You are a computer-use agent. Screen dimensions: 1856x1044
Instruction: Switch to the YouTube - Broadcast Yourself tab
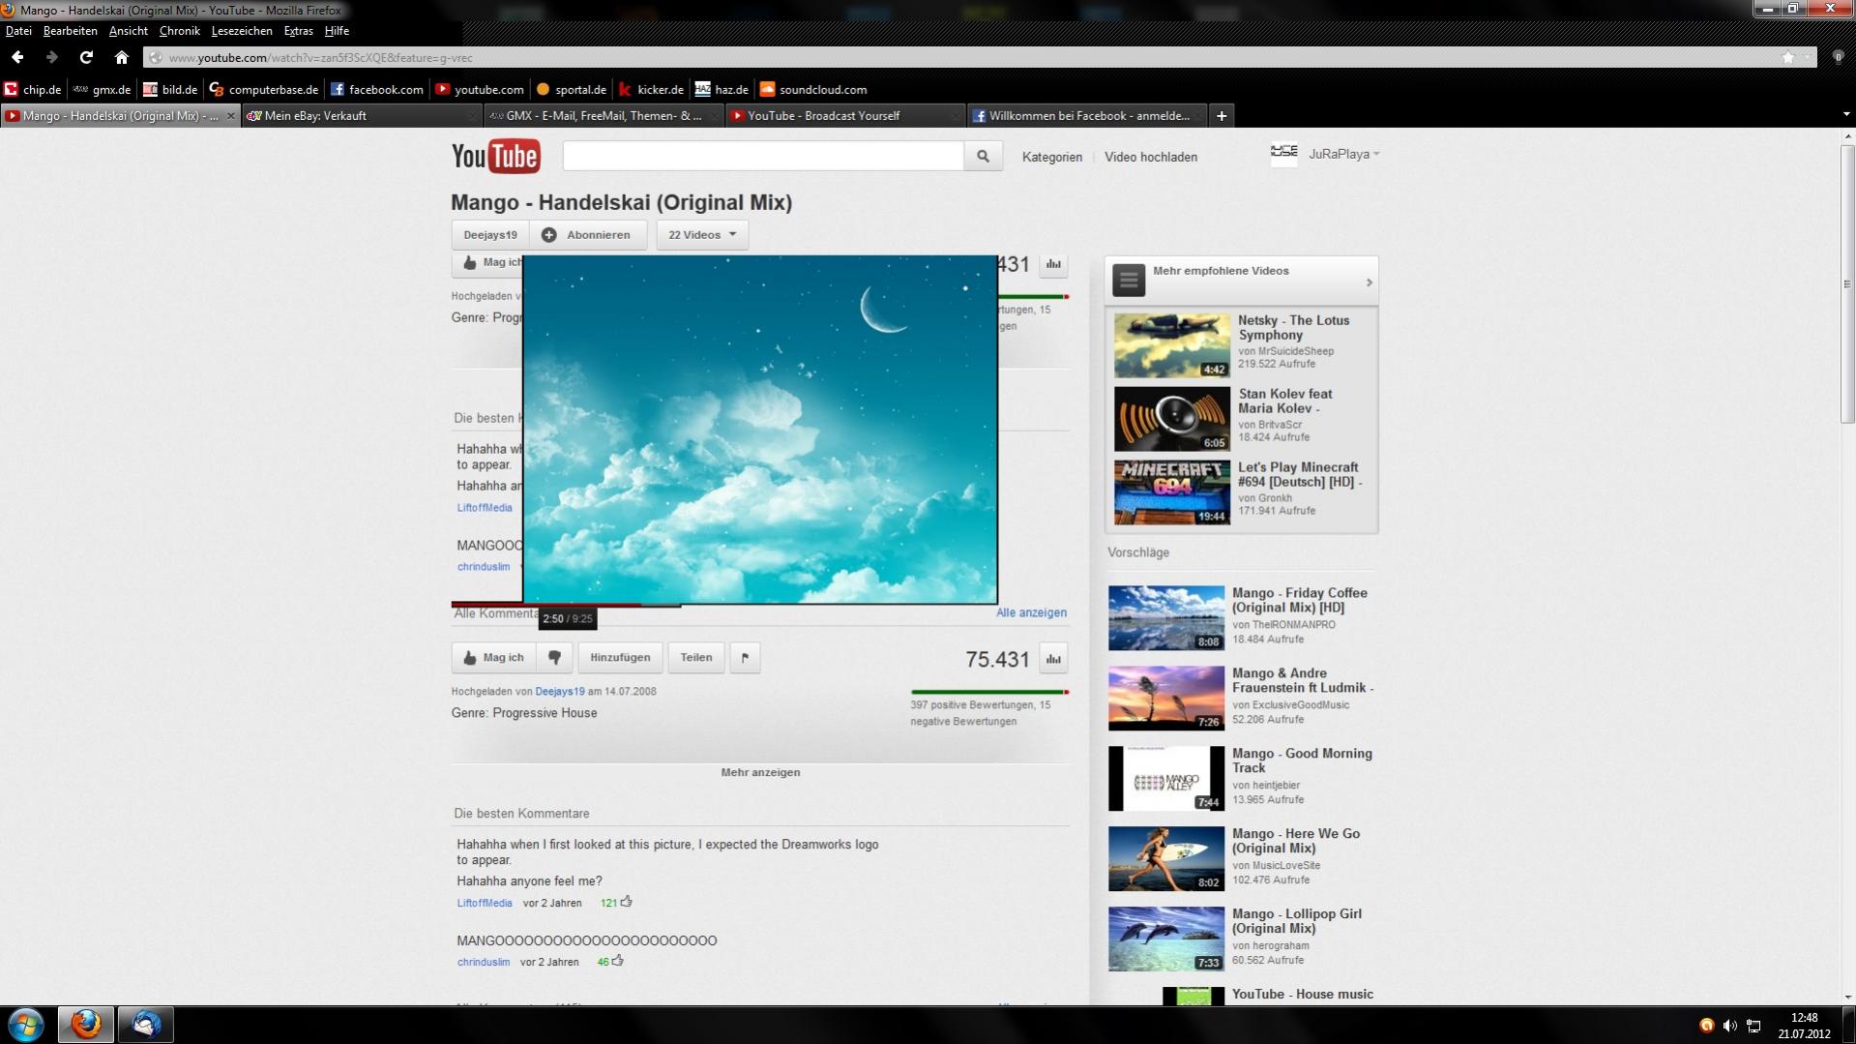[845, 116]
